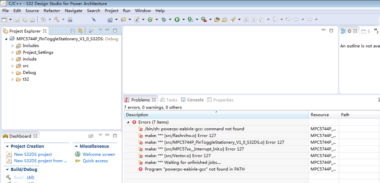Expand the Debug folder in tree
The height and width of the screenshot is (183, 380).
click(x=13, y=73)
